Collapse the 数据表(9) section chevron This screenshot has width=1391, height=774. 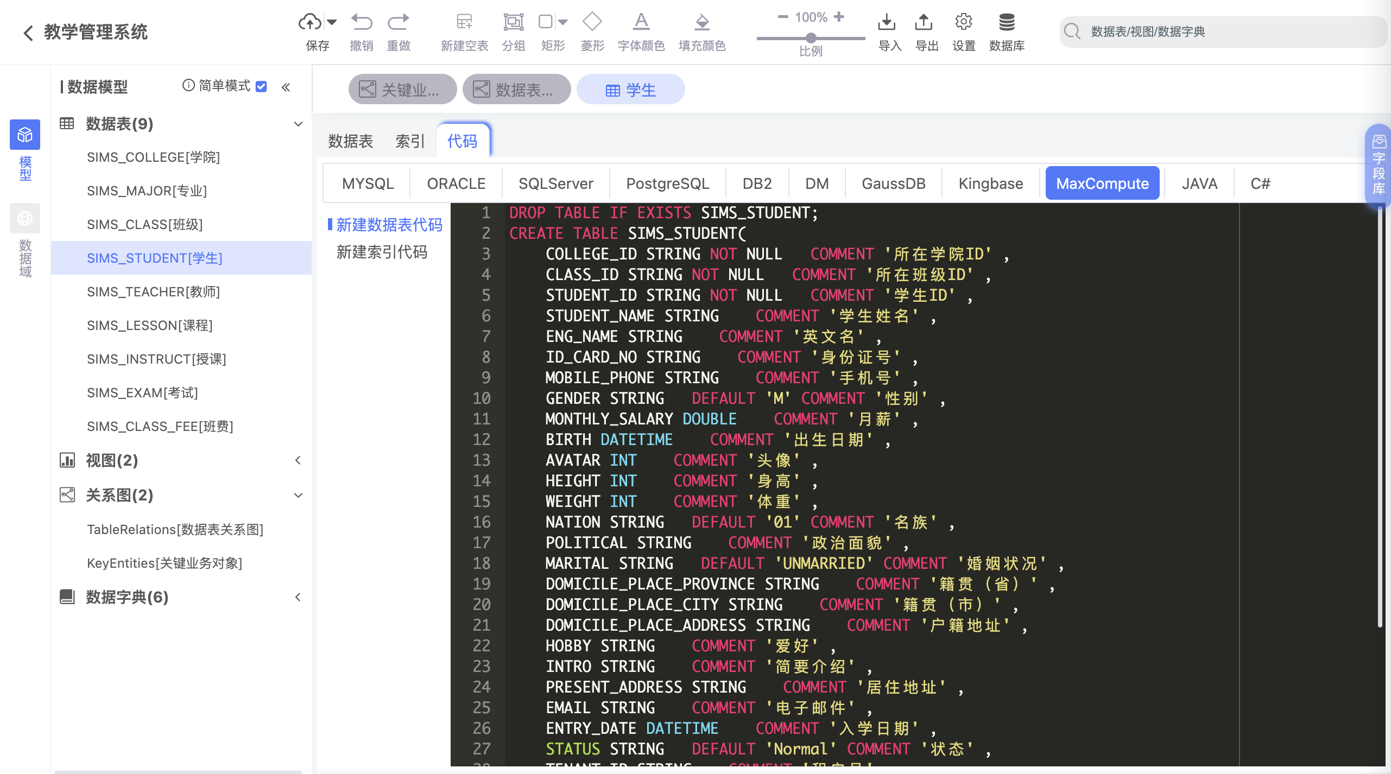tap(298, 124)
